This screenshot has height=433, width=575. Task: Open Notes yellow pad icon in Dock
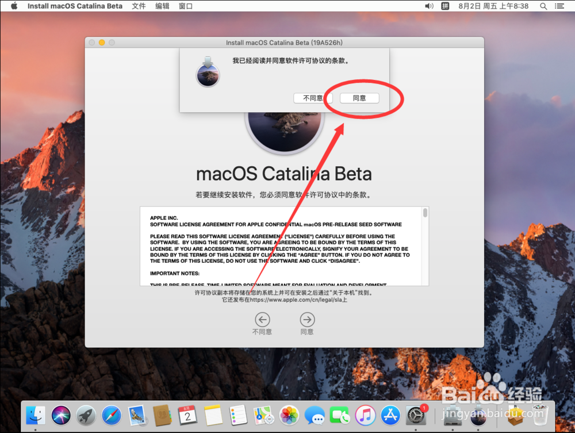tap(213, 415)
